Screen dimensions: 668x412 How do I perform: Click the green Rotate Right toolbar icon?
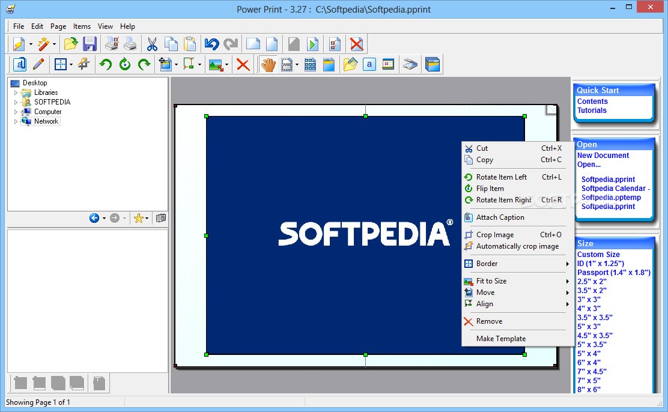(144, 64)
